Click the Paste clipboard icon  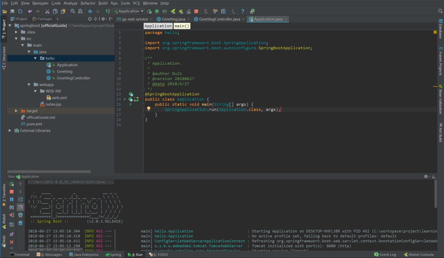[63, 11]
